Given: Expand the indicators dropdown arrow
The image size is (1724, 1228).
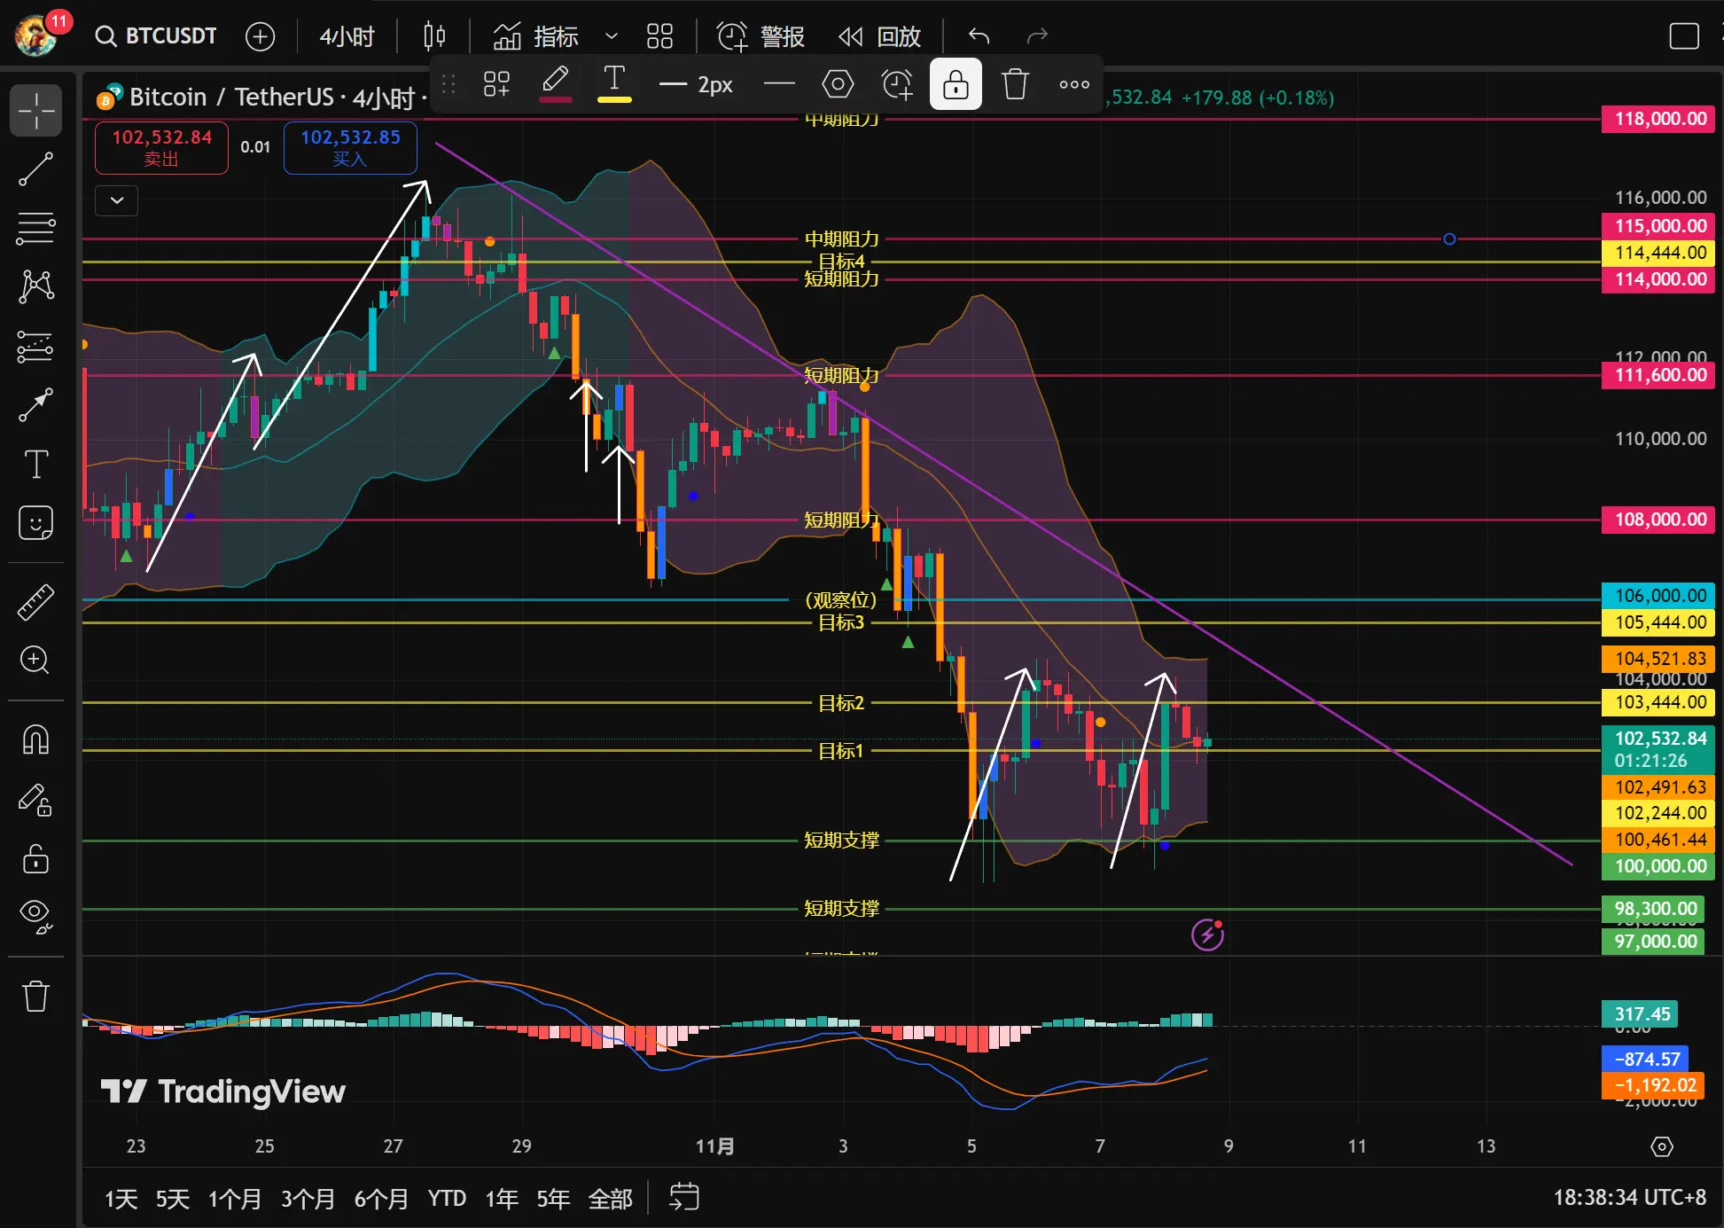Looking at the screenshot, I should (x=611, y=36).
